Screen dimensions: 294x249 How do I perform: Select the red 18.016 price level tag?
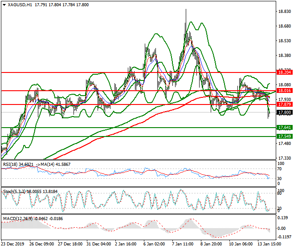[x=284, y=90]
